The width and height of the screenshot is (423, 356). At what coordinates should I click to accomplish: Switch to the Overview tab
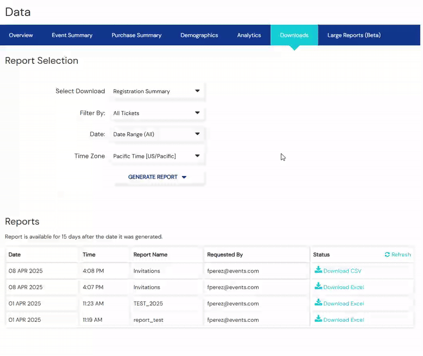click(x=21, y=35)
